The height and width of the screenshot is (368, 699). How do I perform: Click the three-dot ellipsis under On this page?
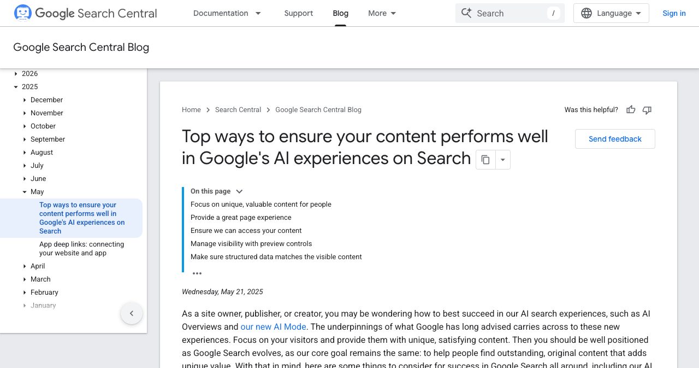click(x=197, y=273)
